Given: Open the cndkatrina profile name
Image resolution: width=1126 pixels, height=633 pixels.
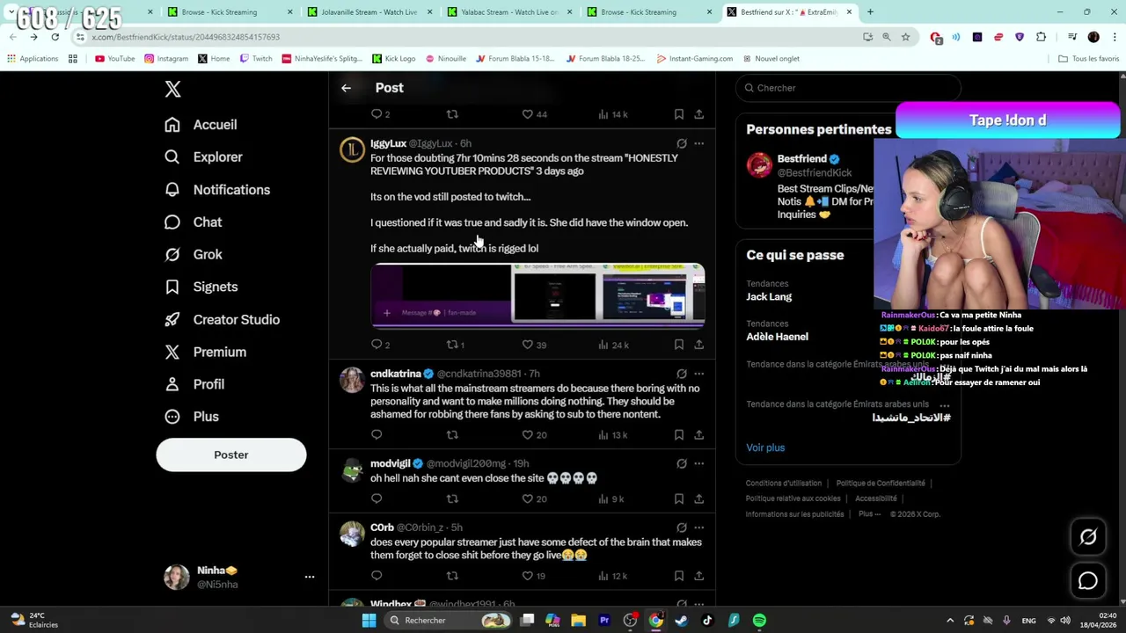Looking at the screenshot, I should [396, 374].
